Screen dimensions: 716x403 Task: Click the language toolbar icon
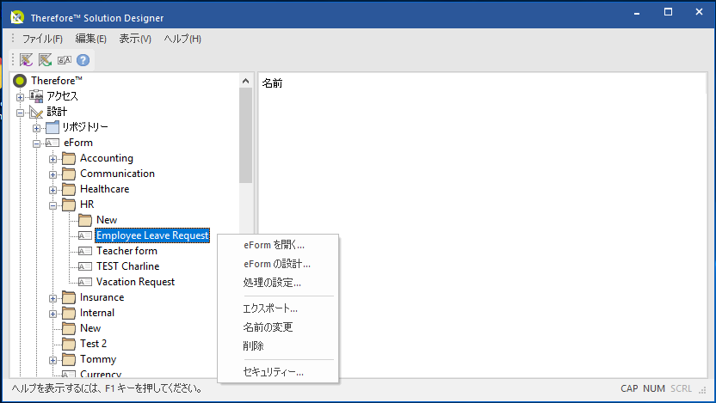[x=65, y=60]
